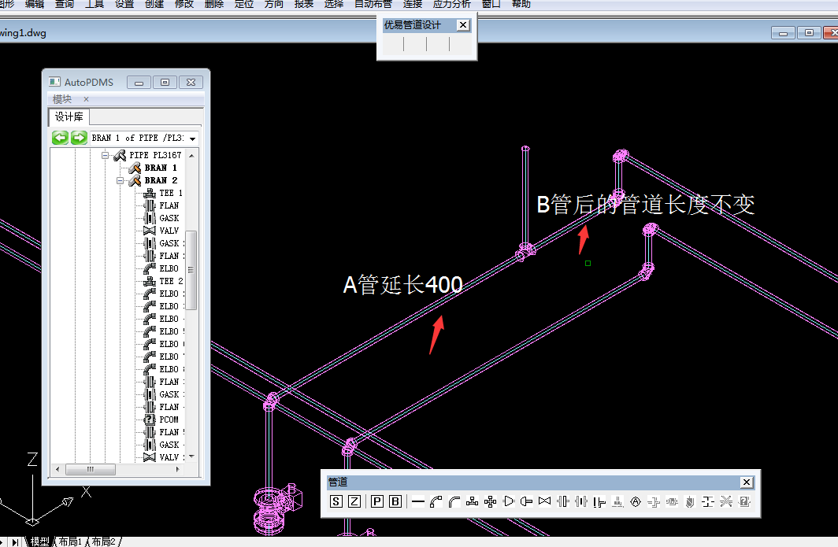Select the straight pipe line tool
This screenshot has height=547, width=838.
[418, 501]
